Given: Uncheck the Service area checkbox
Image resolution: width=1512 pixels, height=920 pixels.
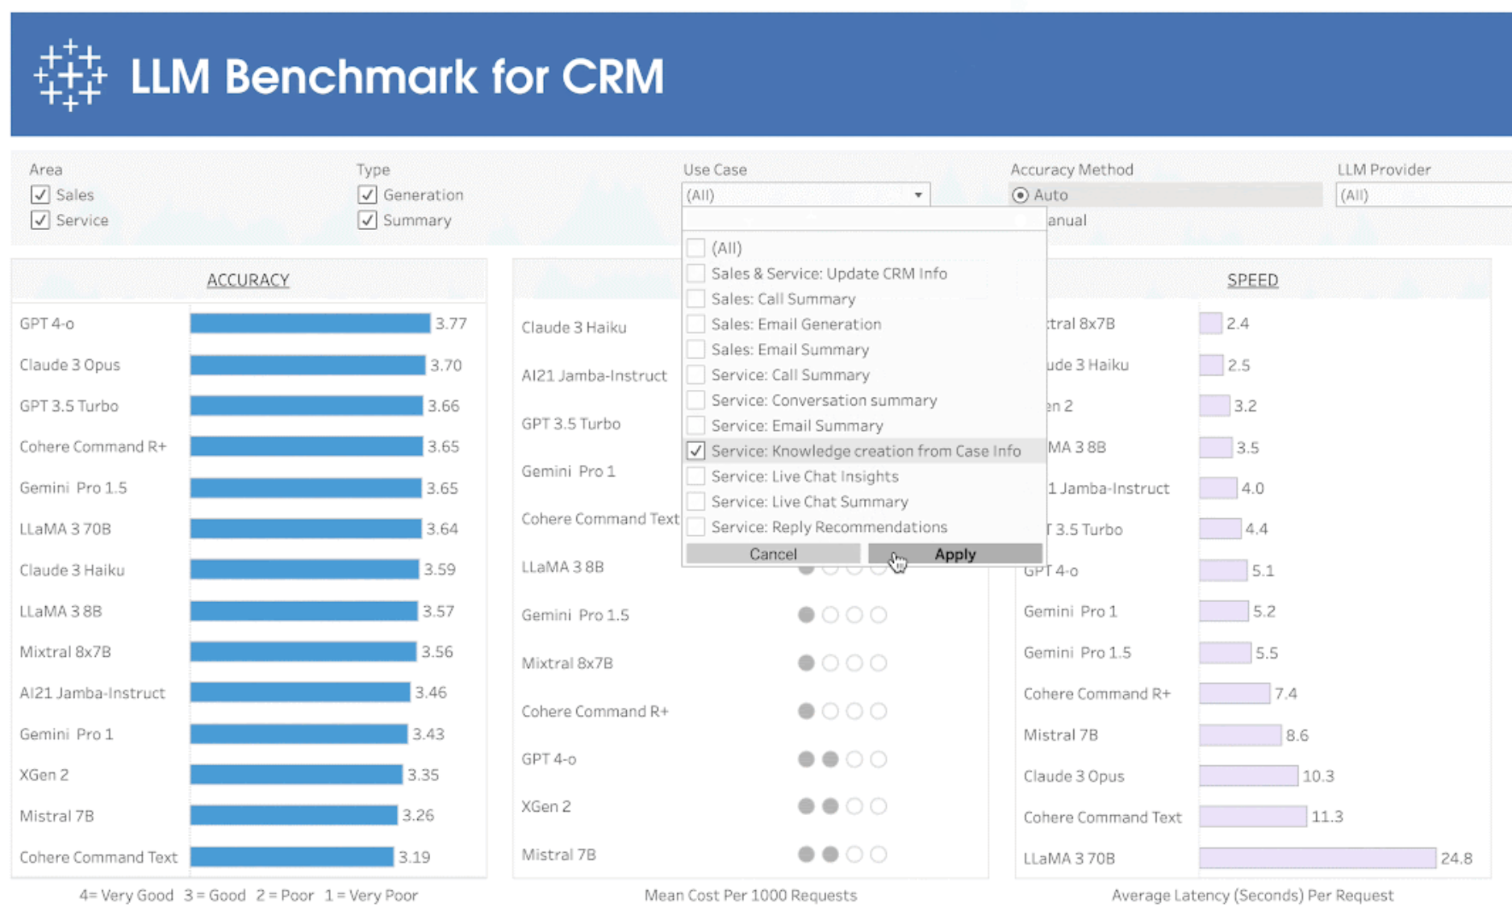Looking at the screenshot, I should (40, 220).
